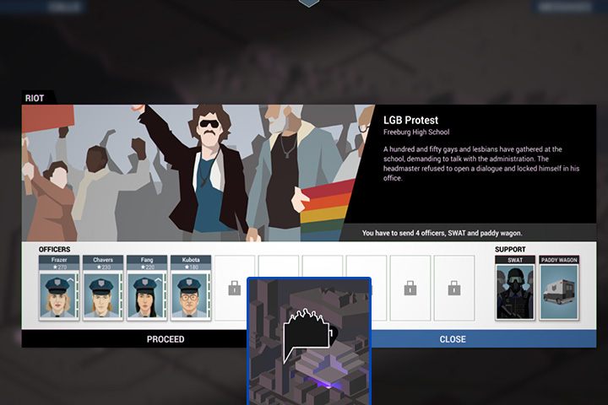This screenshot has width=608, height=405.
Task: Click the padlock in the rightmost officer slot
Action: [454, 289]
